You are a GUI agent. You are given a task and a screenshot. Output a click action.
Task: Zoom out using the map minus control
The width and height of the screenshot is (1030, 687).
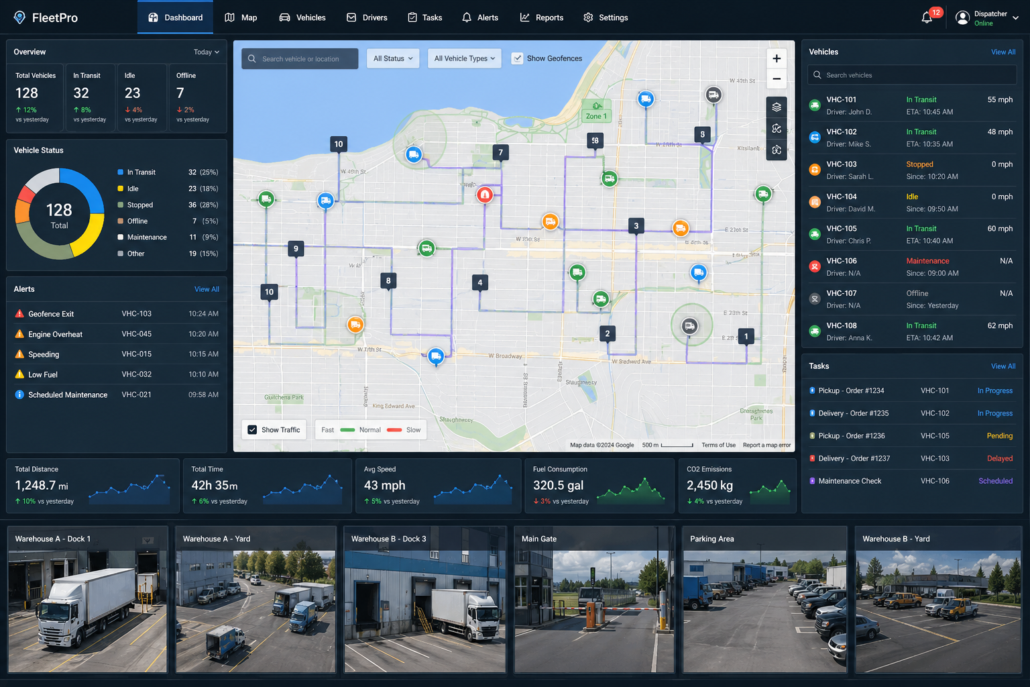[x=776, y=79]
